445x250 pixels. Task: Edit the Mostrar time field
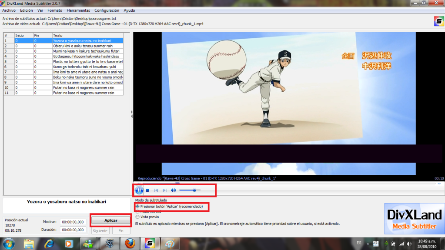point(73,222)
